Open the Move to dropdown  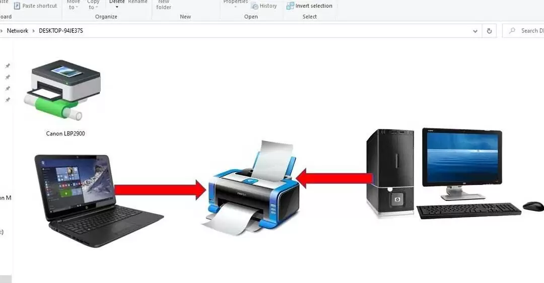74,5
